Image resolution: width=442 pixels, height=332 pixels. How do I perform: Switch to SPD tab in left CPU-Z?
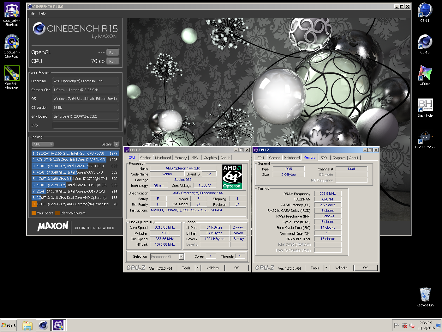click(x=195, y=158)
